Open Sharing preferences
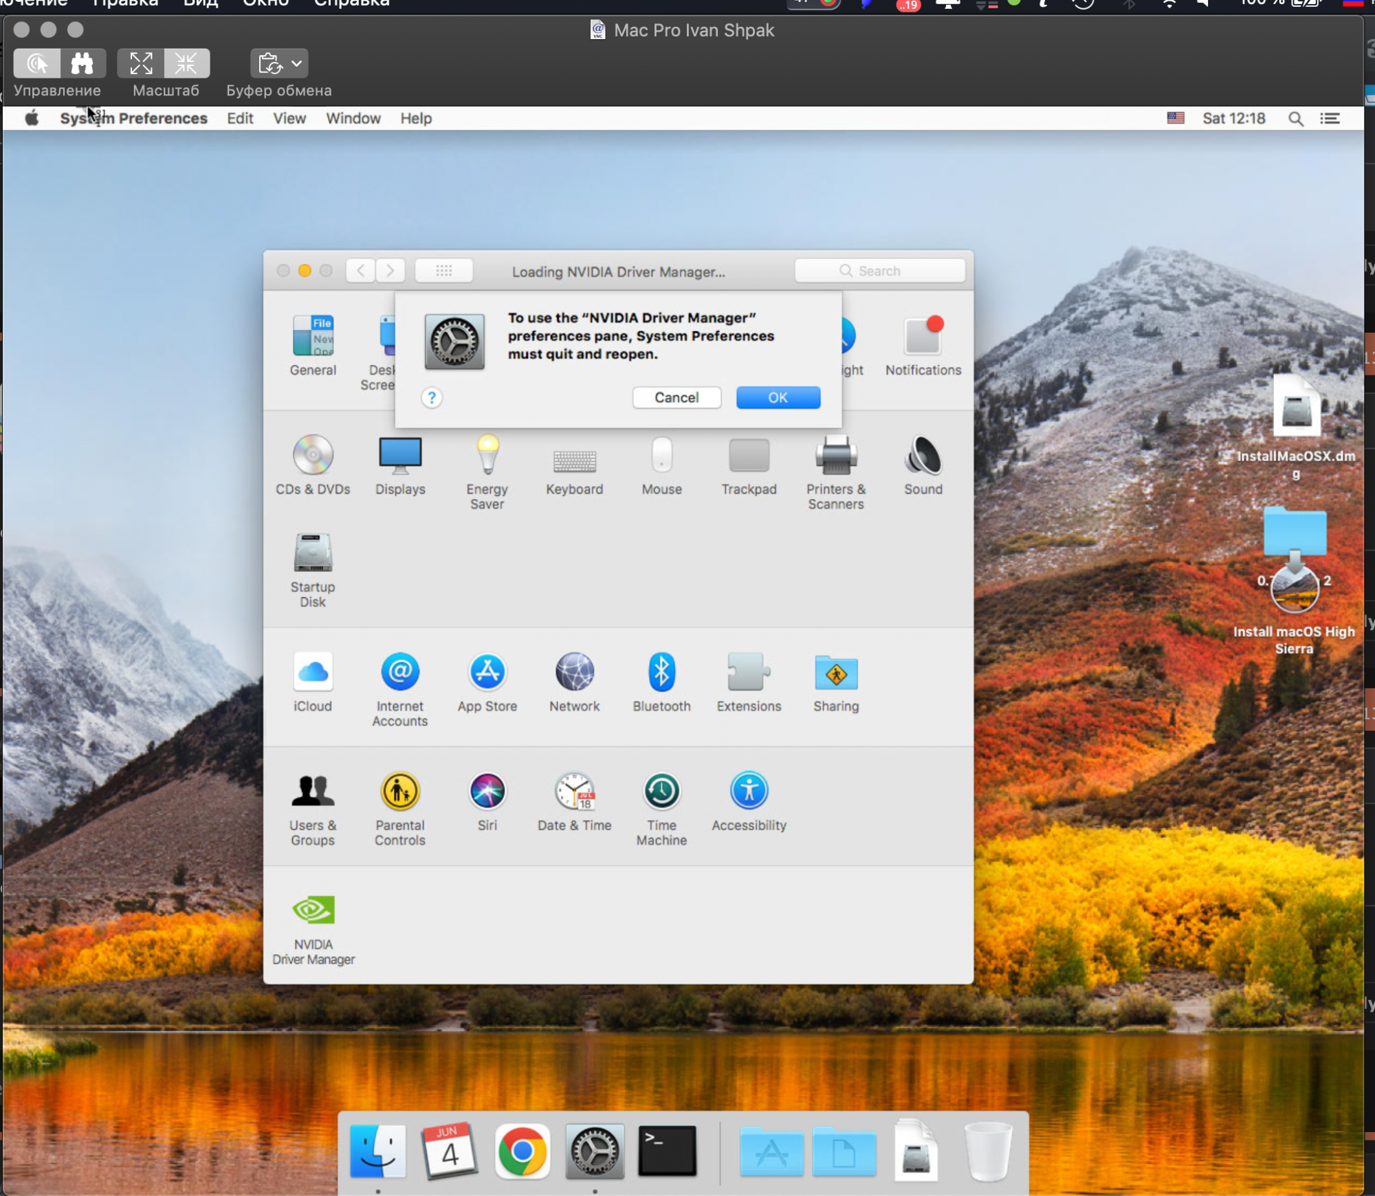The width and height of the screenshot is (1375, 1196). point(836,682)
